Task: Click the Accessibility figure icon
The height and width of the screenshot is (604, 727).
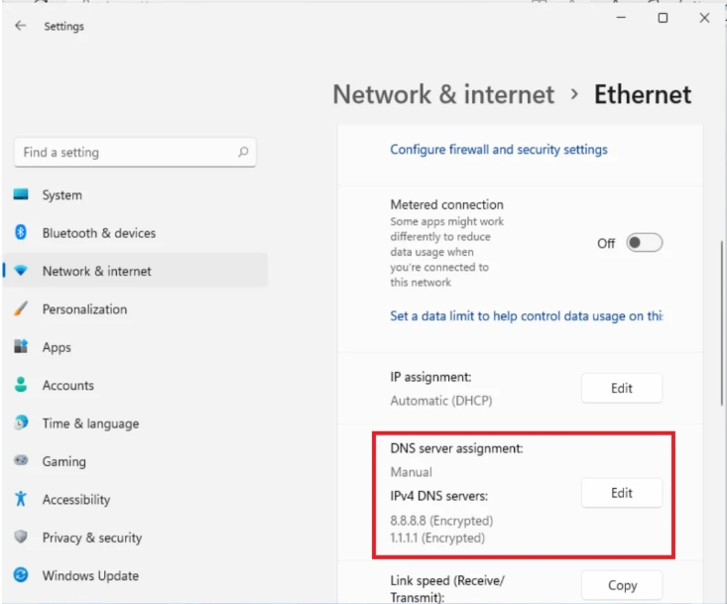Action: [21, 500]
